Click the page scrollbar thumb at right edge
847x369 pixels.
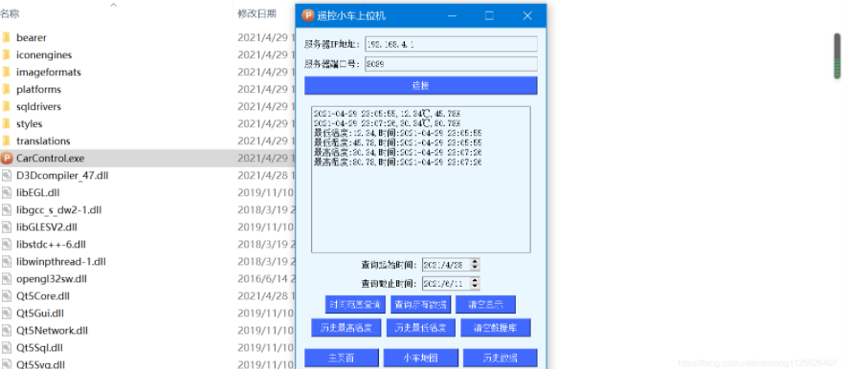point(837,56)
